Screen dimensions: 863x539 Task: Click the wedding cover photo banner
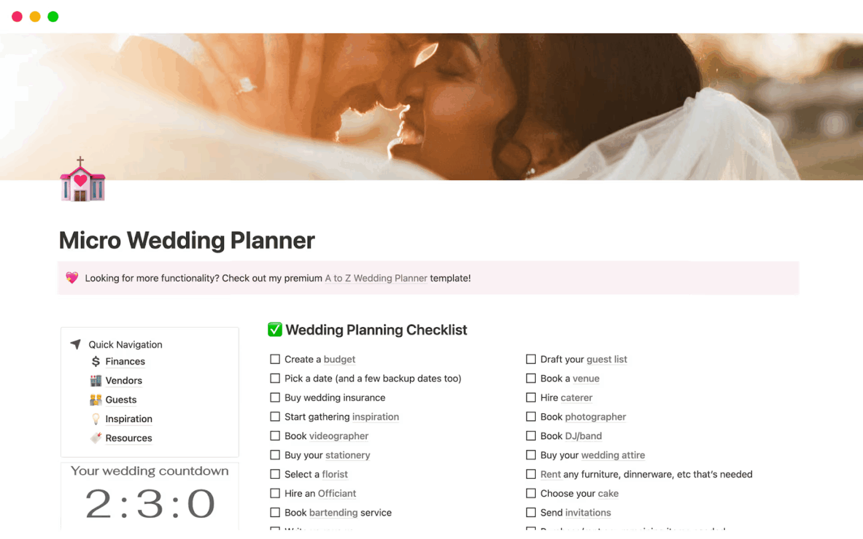pyautogui.click(x=431, y=105)
